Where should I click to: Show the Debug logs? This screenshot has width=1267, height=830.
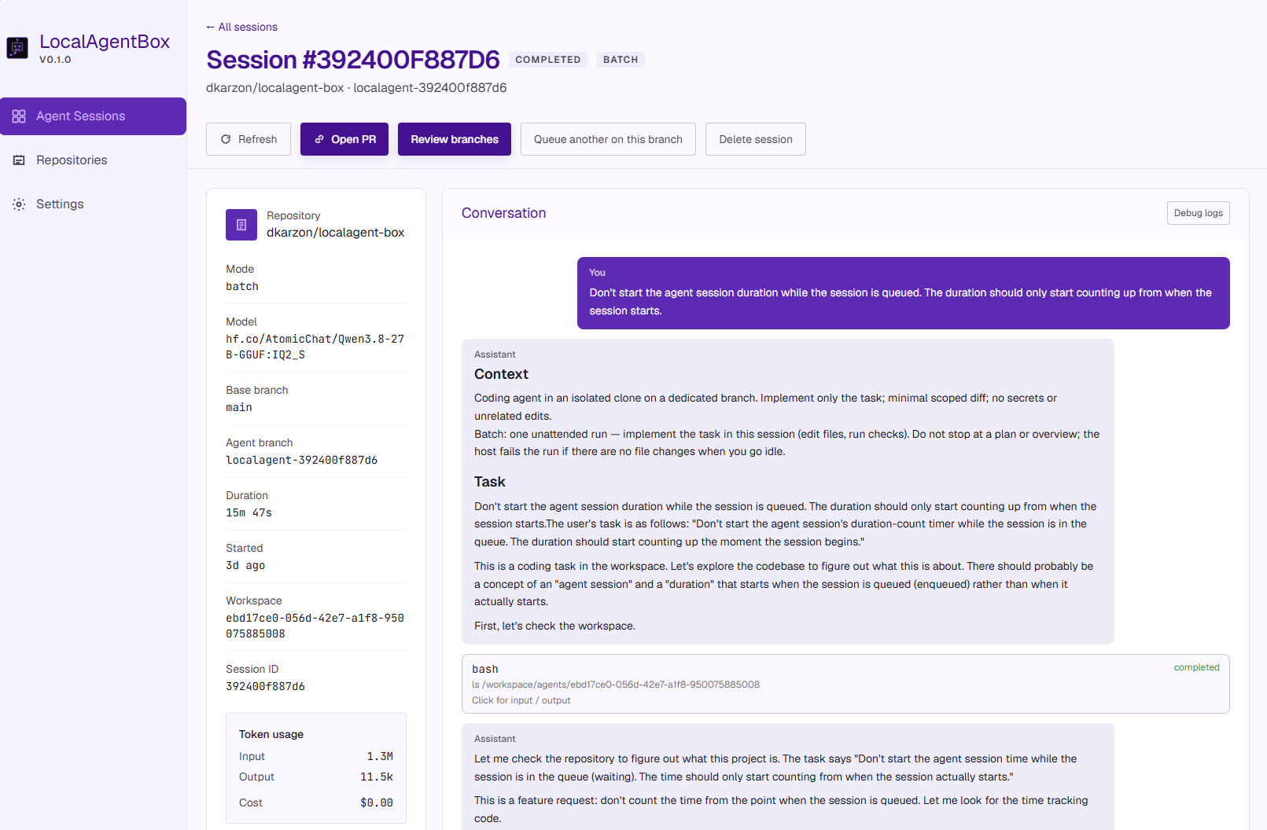coord(1199,213)
